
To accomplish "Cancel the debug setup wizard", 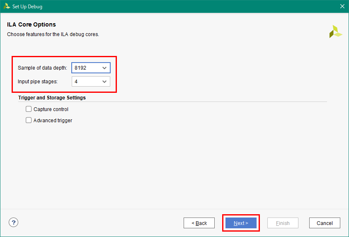I will [x=325, y=223].
